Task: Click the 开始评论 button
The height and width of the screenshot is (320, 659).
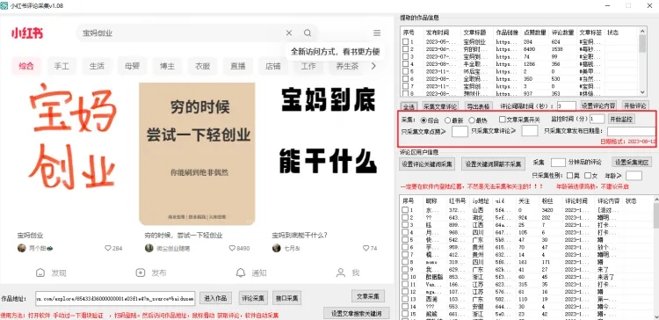Action: (x=635, y=105)
